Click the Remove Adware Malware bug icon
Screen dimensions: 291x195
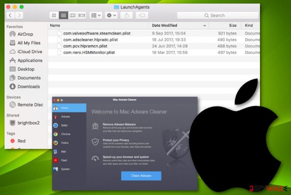(95, 126)
